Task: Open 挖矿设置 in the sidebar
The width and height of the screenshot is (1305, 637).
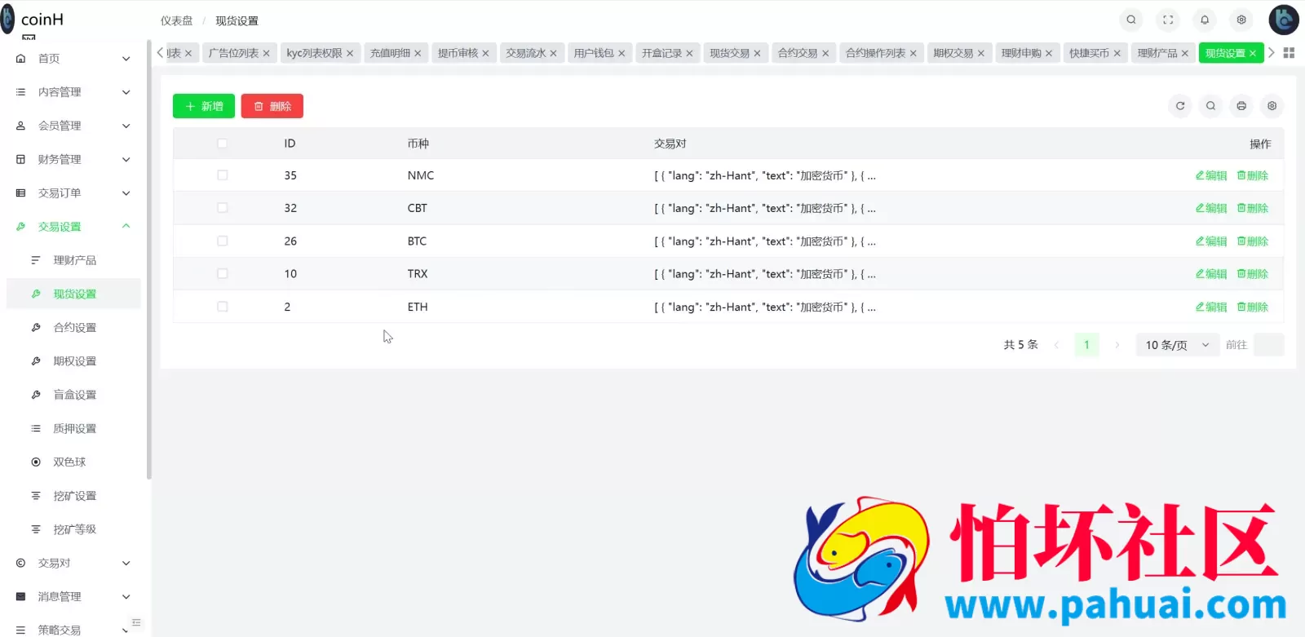Action: click(73, 496)
